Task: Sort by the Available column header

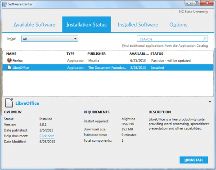Action: (139, 54)
